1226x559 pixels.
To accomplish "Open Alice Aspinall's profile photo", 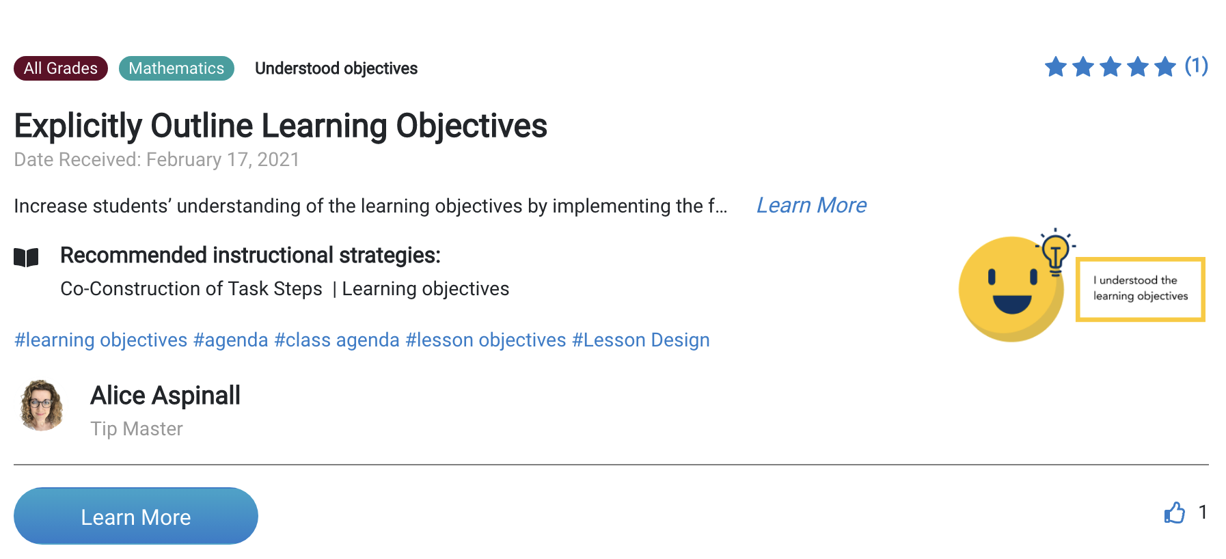I will (42, 406).
